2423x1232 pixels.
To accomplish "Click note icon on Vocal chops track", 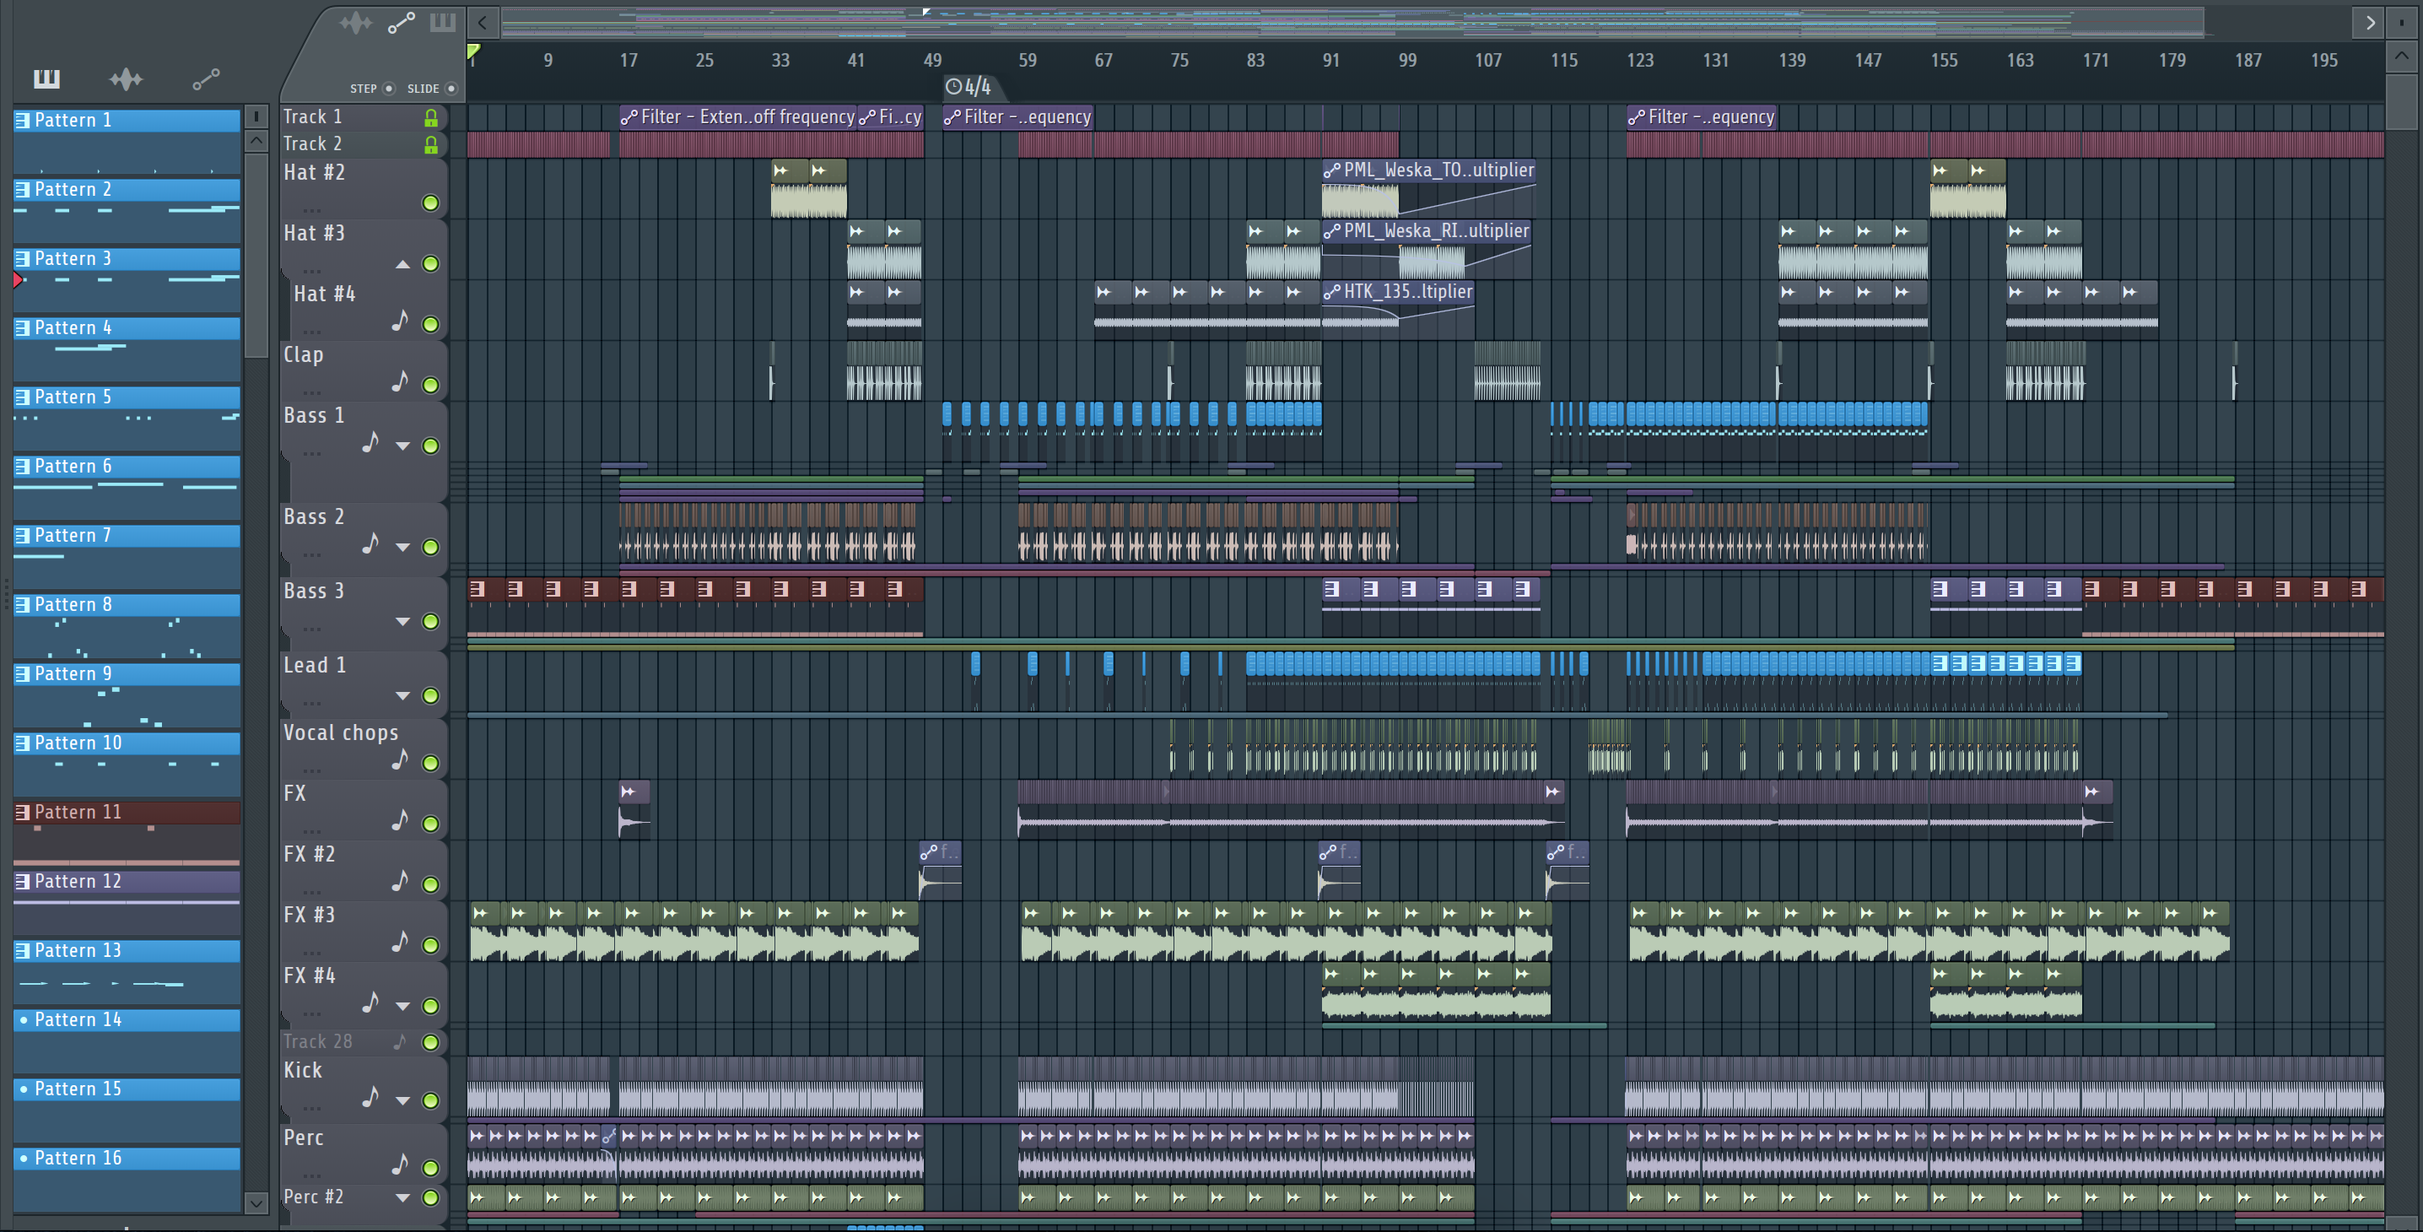I will (x=400, y=760).
